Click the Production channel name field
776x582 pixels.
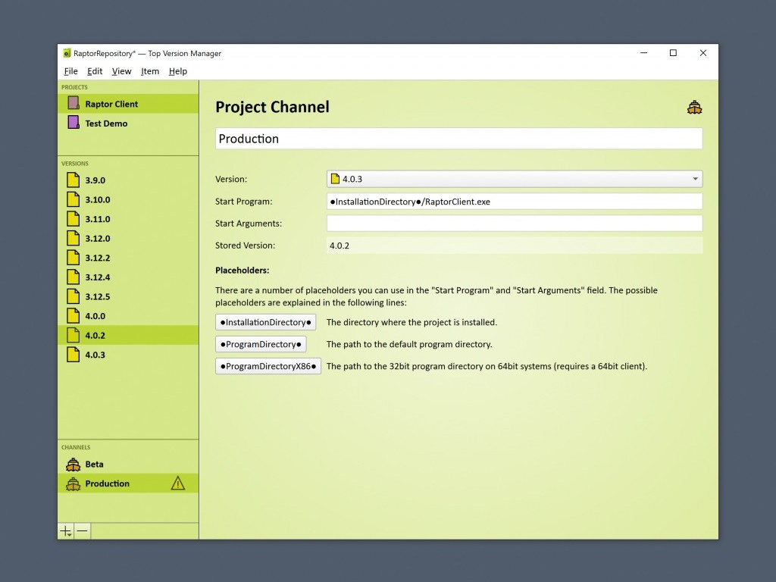point(458,139)
